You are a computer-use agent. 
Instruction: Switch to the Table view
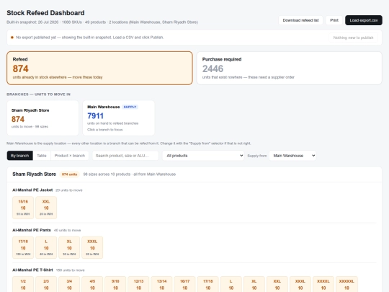(x=42, y=156)
